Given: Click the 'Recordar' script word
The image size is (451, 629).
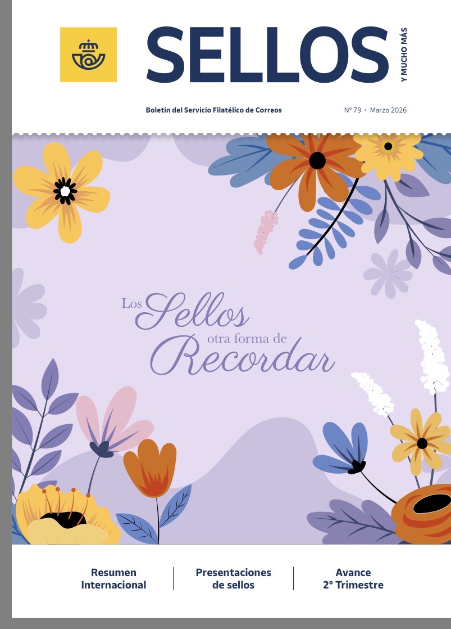Looking at the screenshot, I should [242, 356].
